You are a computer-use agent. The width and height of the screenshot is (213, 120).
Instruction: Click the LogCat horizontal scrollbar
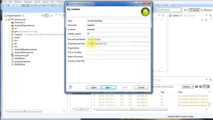tap(131, 109)
